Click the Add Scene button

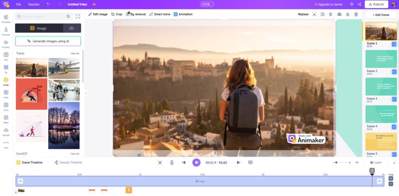coord(381,15)
